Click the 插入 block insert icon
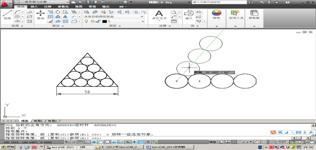Screen dimensions: 316x150 189,15
